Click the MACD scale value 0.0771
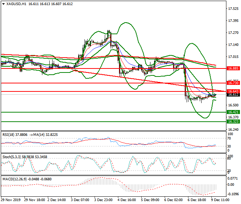 (233, 179)
